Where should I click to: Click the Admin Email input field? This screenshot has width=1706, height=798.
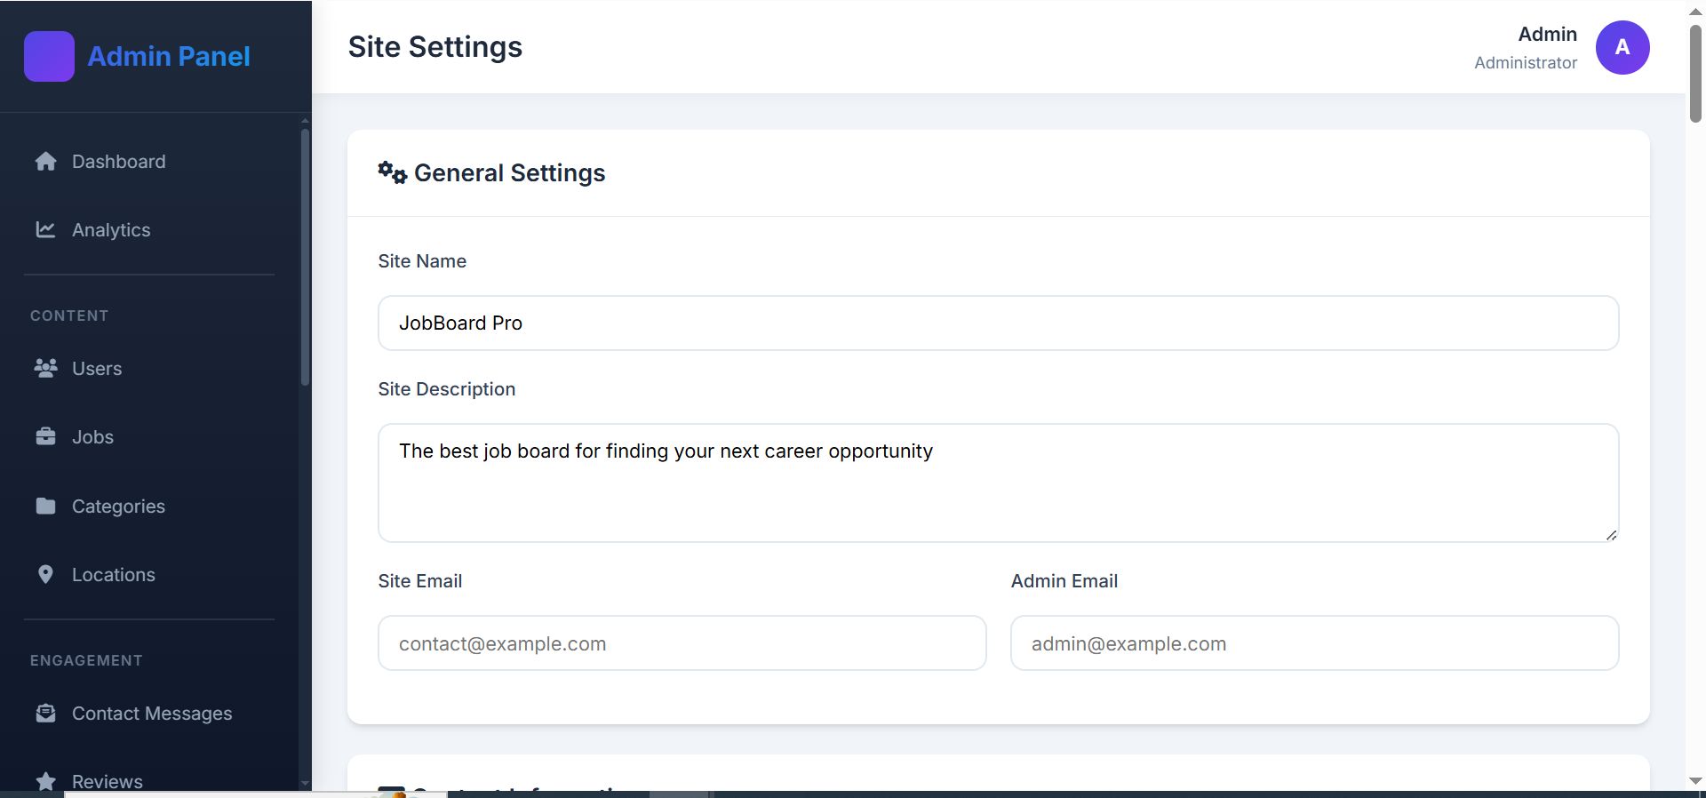click(x=1314, y=643)
